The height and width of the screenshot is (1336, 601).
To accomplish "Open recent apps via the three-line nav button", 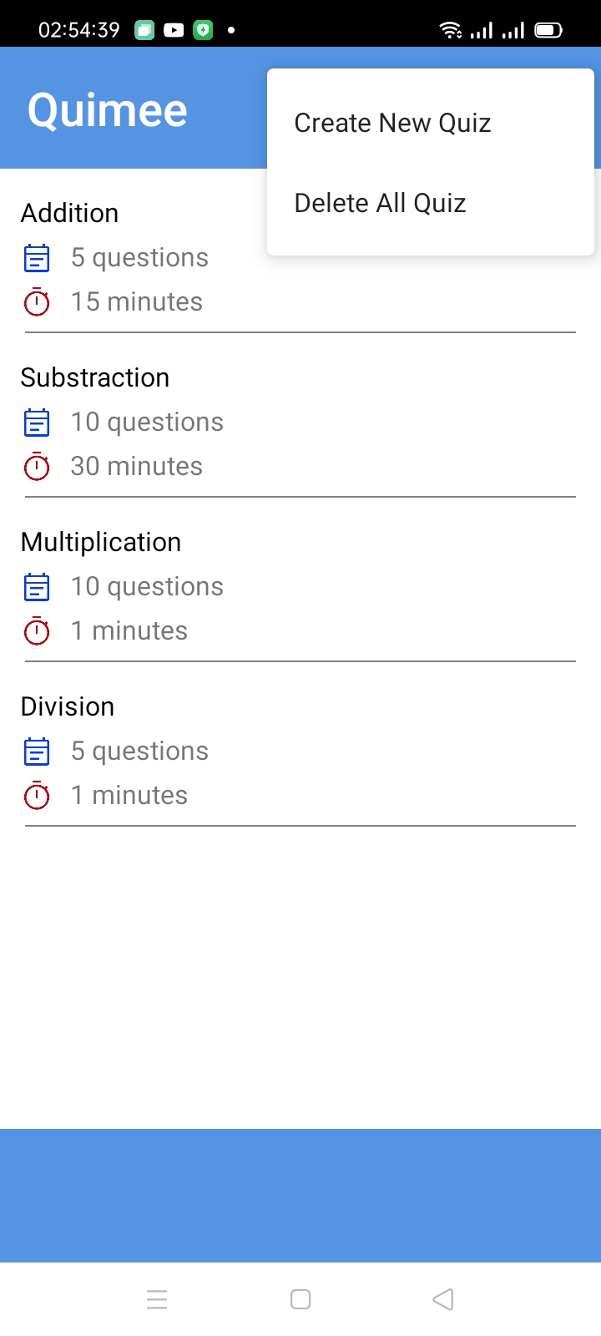I will tap(157, 1299).
